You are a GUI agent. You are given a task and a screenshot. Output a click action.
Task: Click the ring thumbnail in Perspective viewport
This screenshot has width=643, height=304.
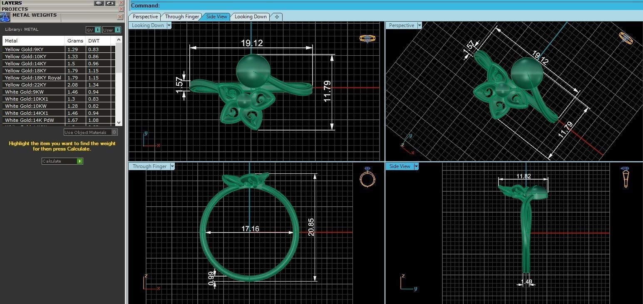click(626, 38)
